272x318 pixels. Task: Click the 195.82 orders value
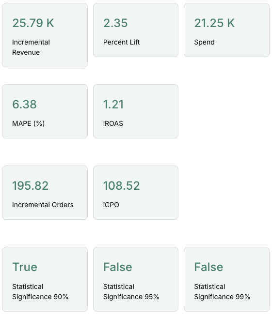pos(30,185)
